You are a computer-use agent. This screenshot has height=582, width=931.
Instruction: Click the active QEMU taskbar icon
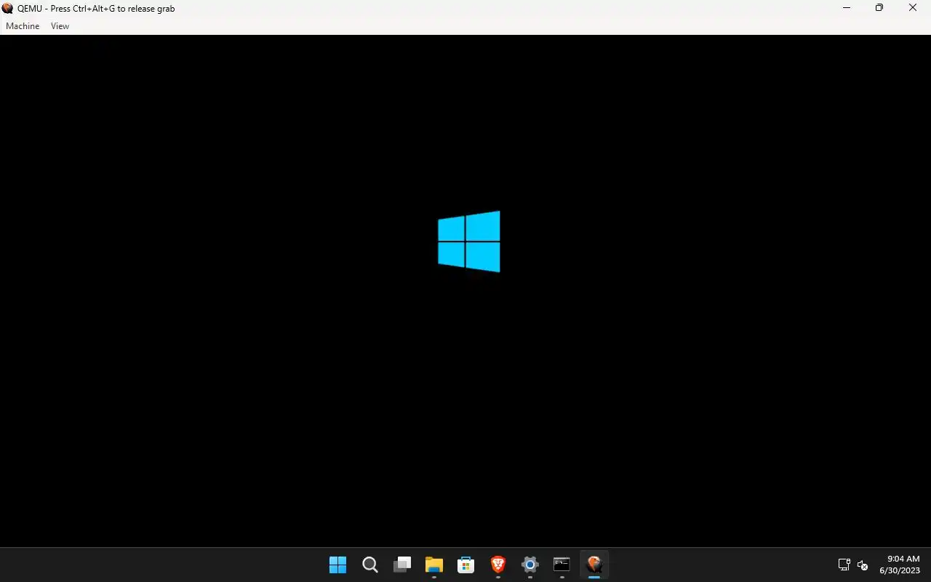594,565
